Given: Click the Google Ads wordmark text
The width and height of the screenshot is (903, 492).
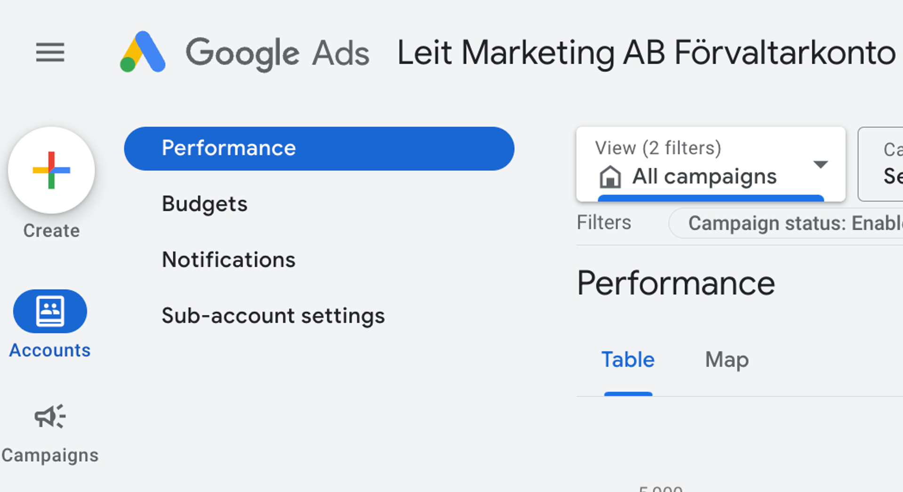Looking at the screenshot, I should pyautogui.click(x=278, y=53).
